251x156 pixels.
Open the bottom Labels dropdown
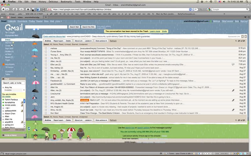tap(88, 120)
